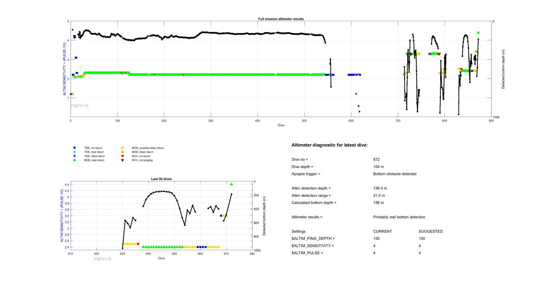Click the 'Dive no =' label
This screenshot has height=281, width=543.
click(x=300, y=159)
